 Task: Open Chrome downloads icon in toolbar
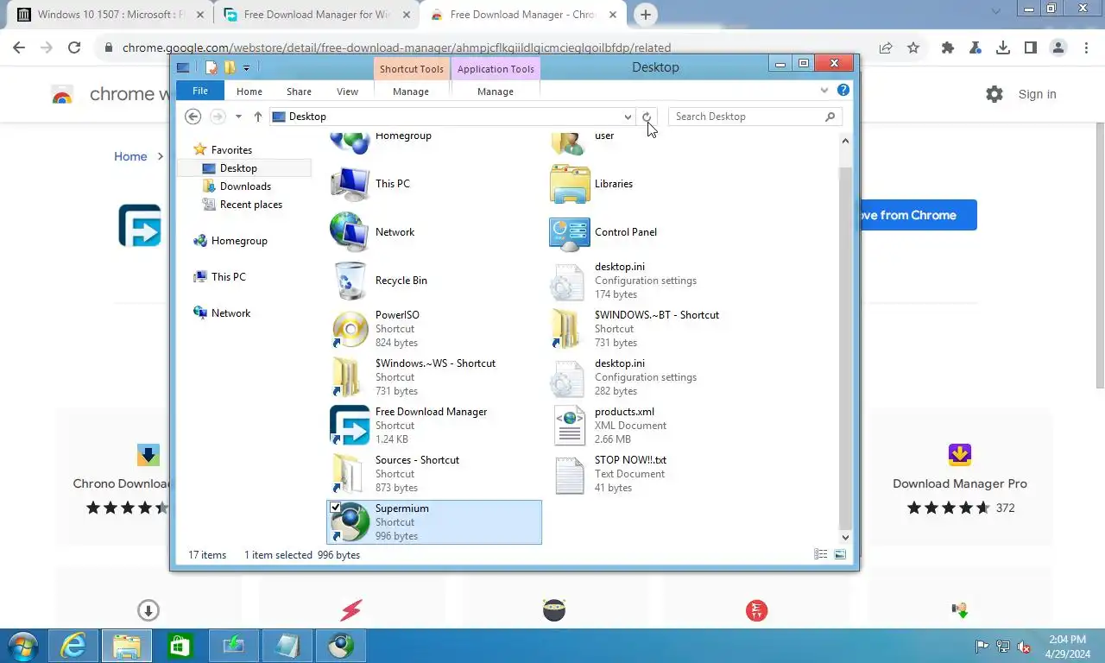click(x=1002, y=48)
